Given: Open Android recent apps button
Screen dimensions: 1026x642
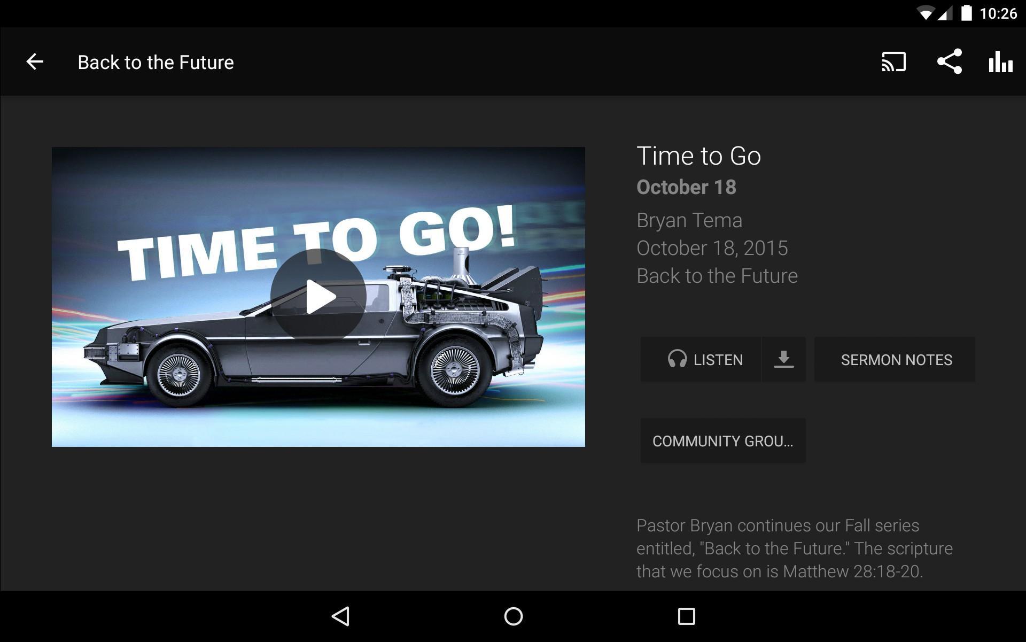Looking at the screenshot, I should pyautogui.click(x=686, y=616).
